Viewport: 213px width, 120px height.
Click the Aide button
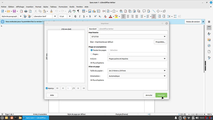(52, 95)
